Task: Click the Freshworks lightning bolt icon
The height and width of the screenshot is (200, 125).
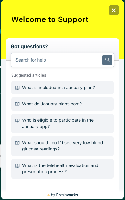Action: coord(49,195)
